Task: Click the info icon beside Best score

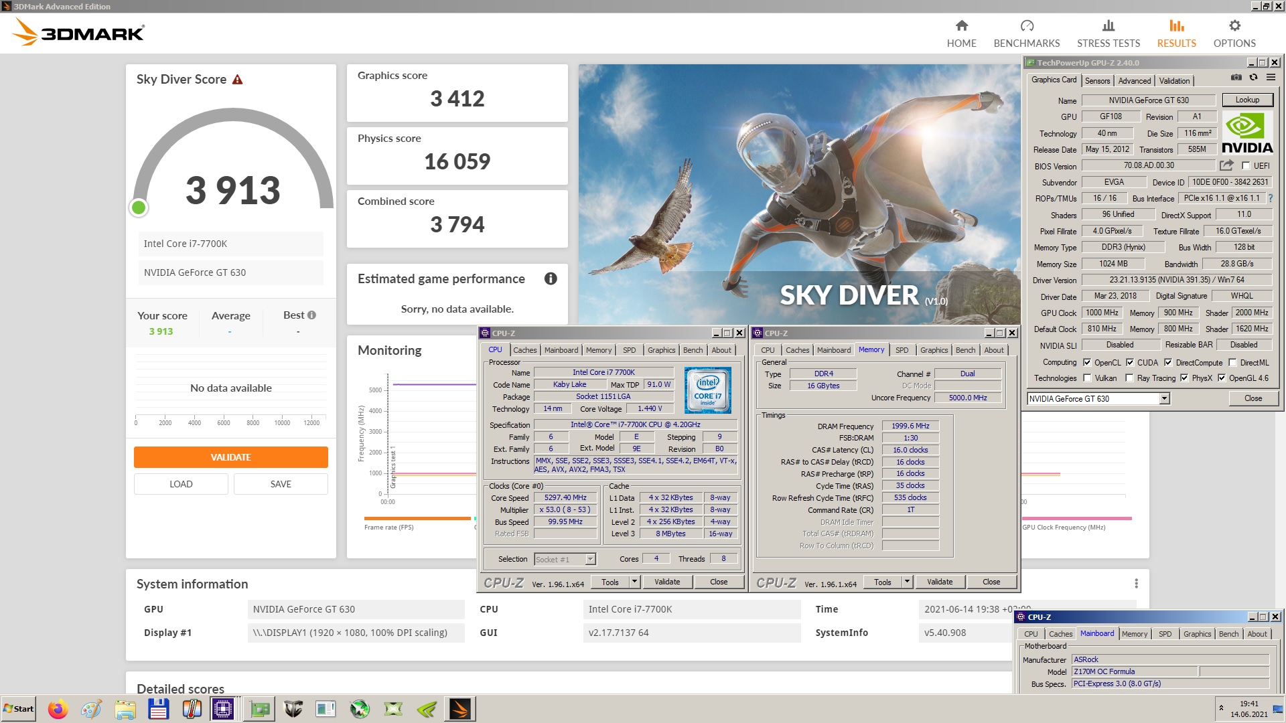Action: (x=311, y=315)
